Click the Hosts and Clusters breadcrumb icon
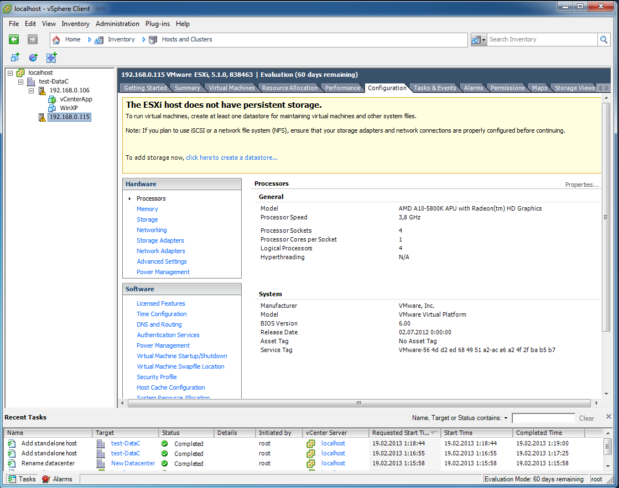The width and height of the screenshot is (619, 488). 153,39
